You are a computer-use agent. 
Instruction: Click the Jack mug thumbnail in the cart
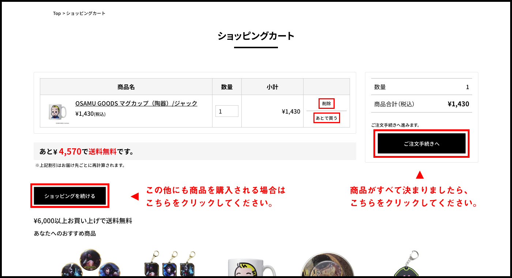click(x=58, y=112)
